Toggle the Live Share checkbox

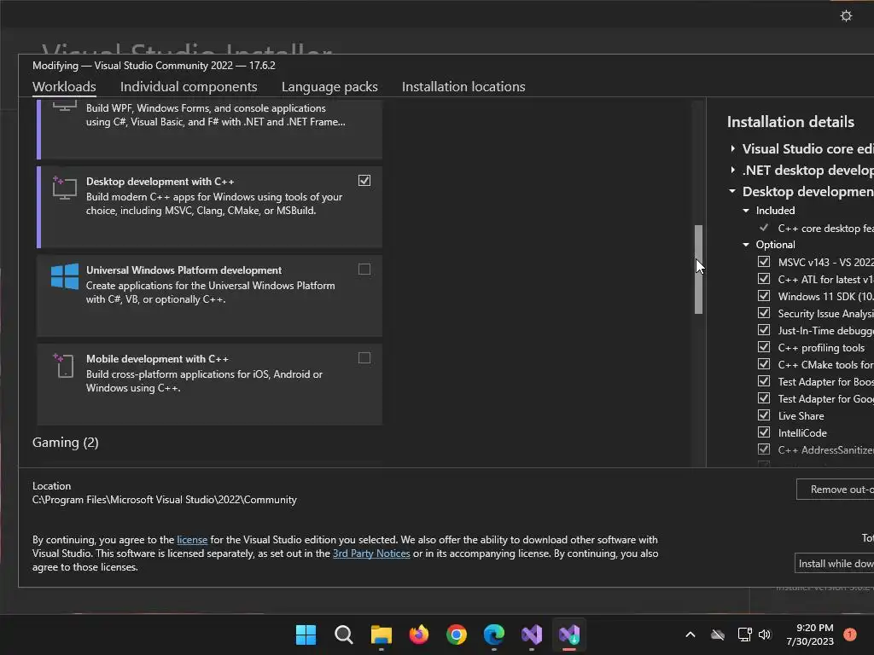coord(764,415)
